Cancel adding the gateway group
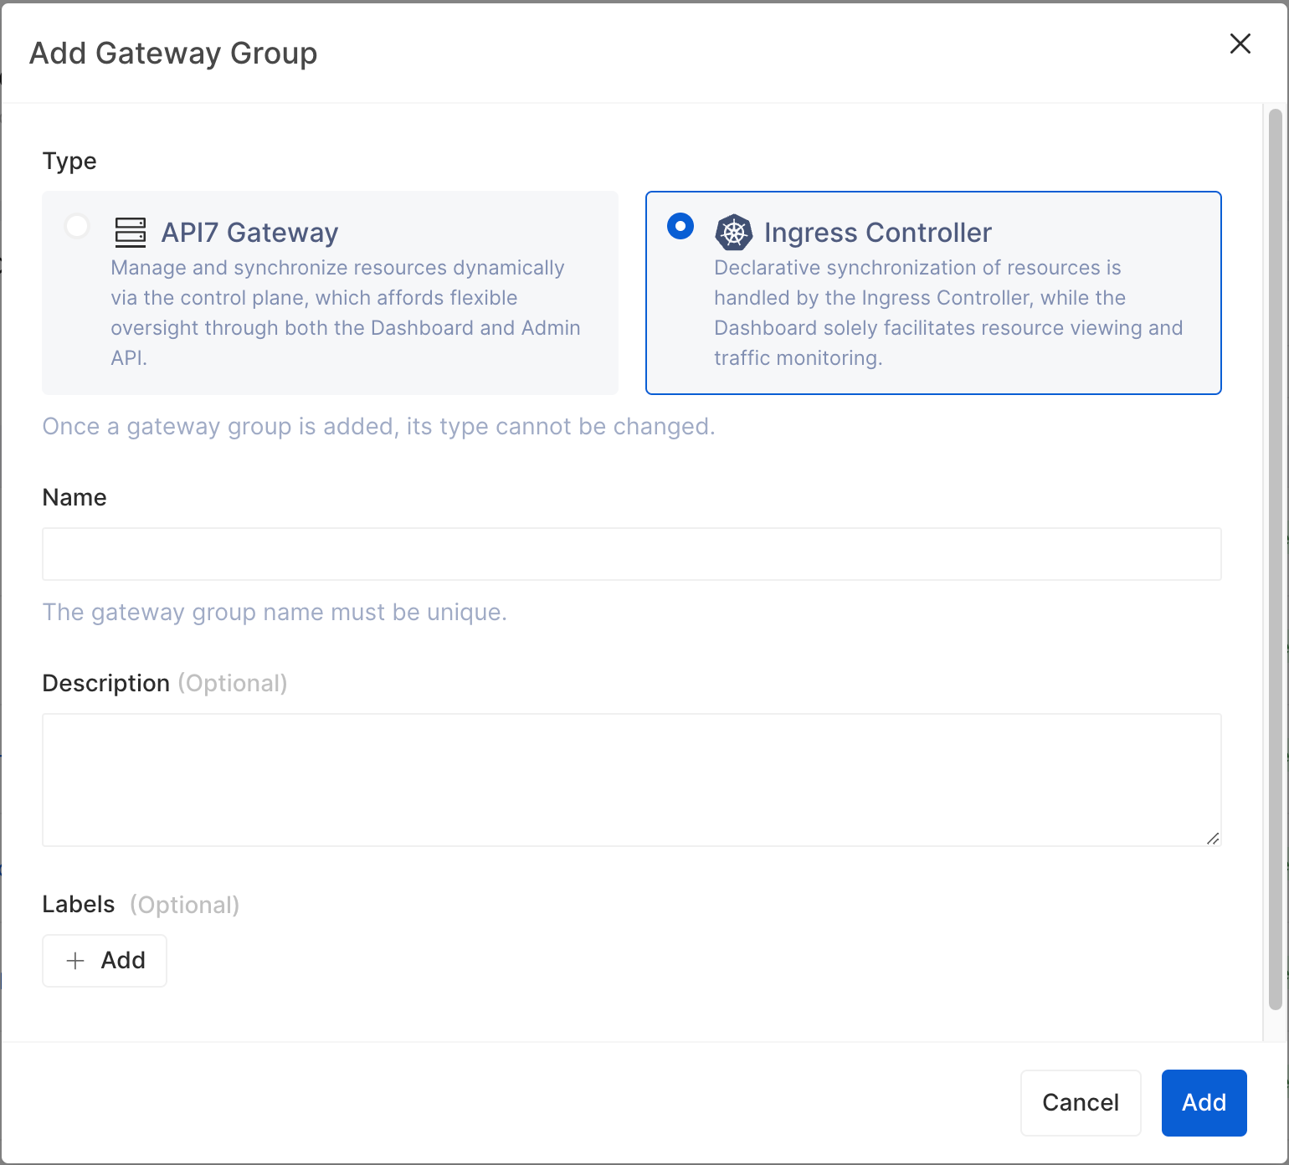The width and height of the screenshot is (1289, 1165). click(x=1081, y=1103)
